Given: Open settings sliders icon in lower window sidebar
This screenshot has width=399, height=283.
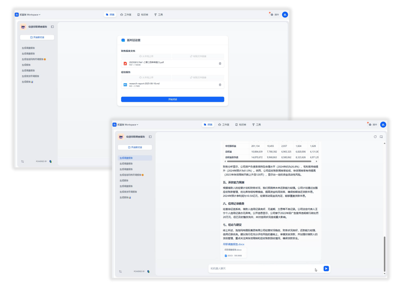Looking at the screenshot, I should tap(120, 272).
